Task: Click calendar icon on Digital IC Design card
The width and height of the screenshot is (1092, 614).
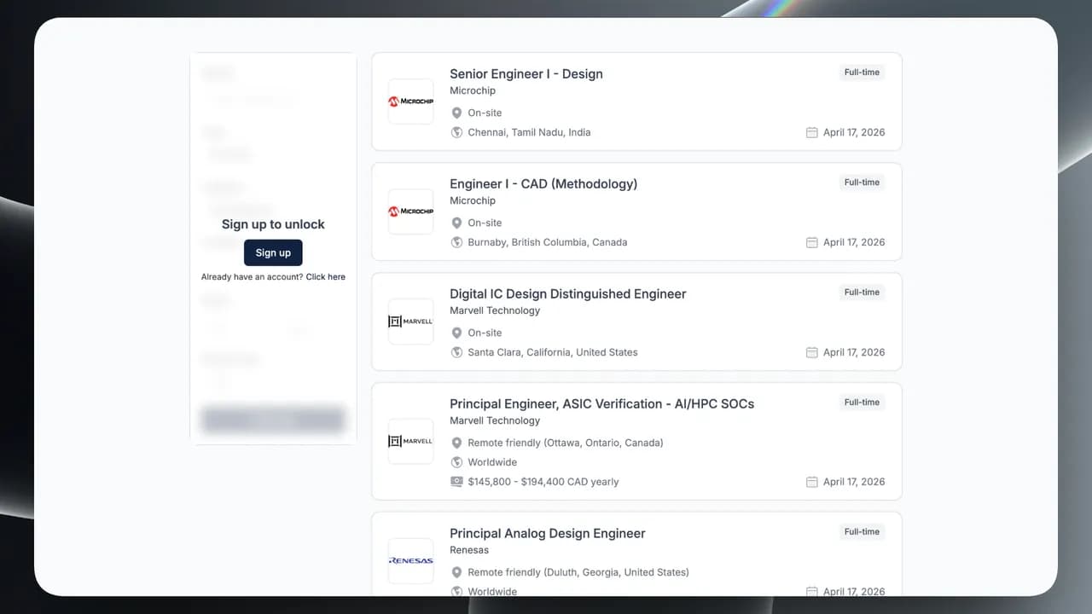Action: coord(812,352)
